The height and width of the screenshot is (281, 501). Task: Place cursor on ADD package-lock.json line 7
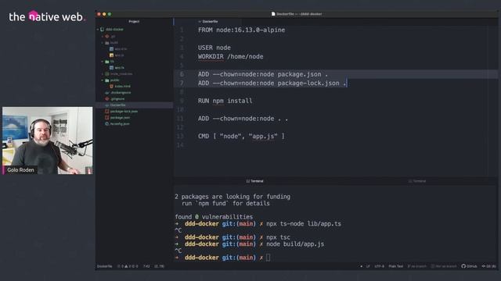point(272,84)
